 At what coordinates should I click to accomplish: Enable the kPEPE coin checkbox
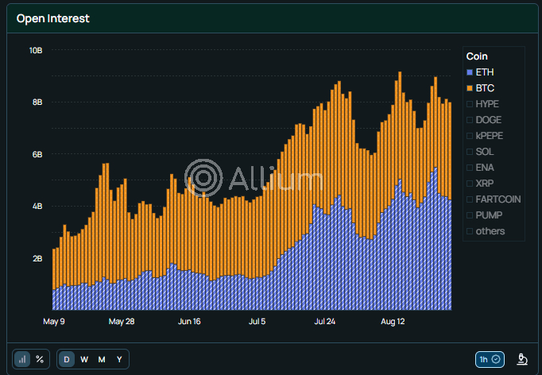(470, 136)
